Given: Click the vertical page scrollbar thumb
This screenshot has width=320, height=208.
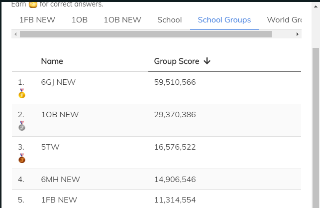Looking at the screenshot, I should [316, 128].
